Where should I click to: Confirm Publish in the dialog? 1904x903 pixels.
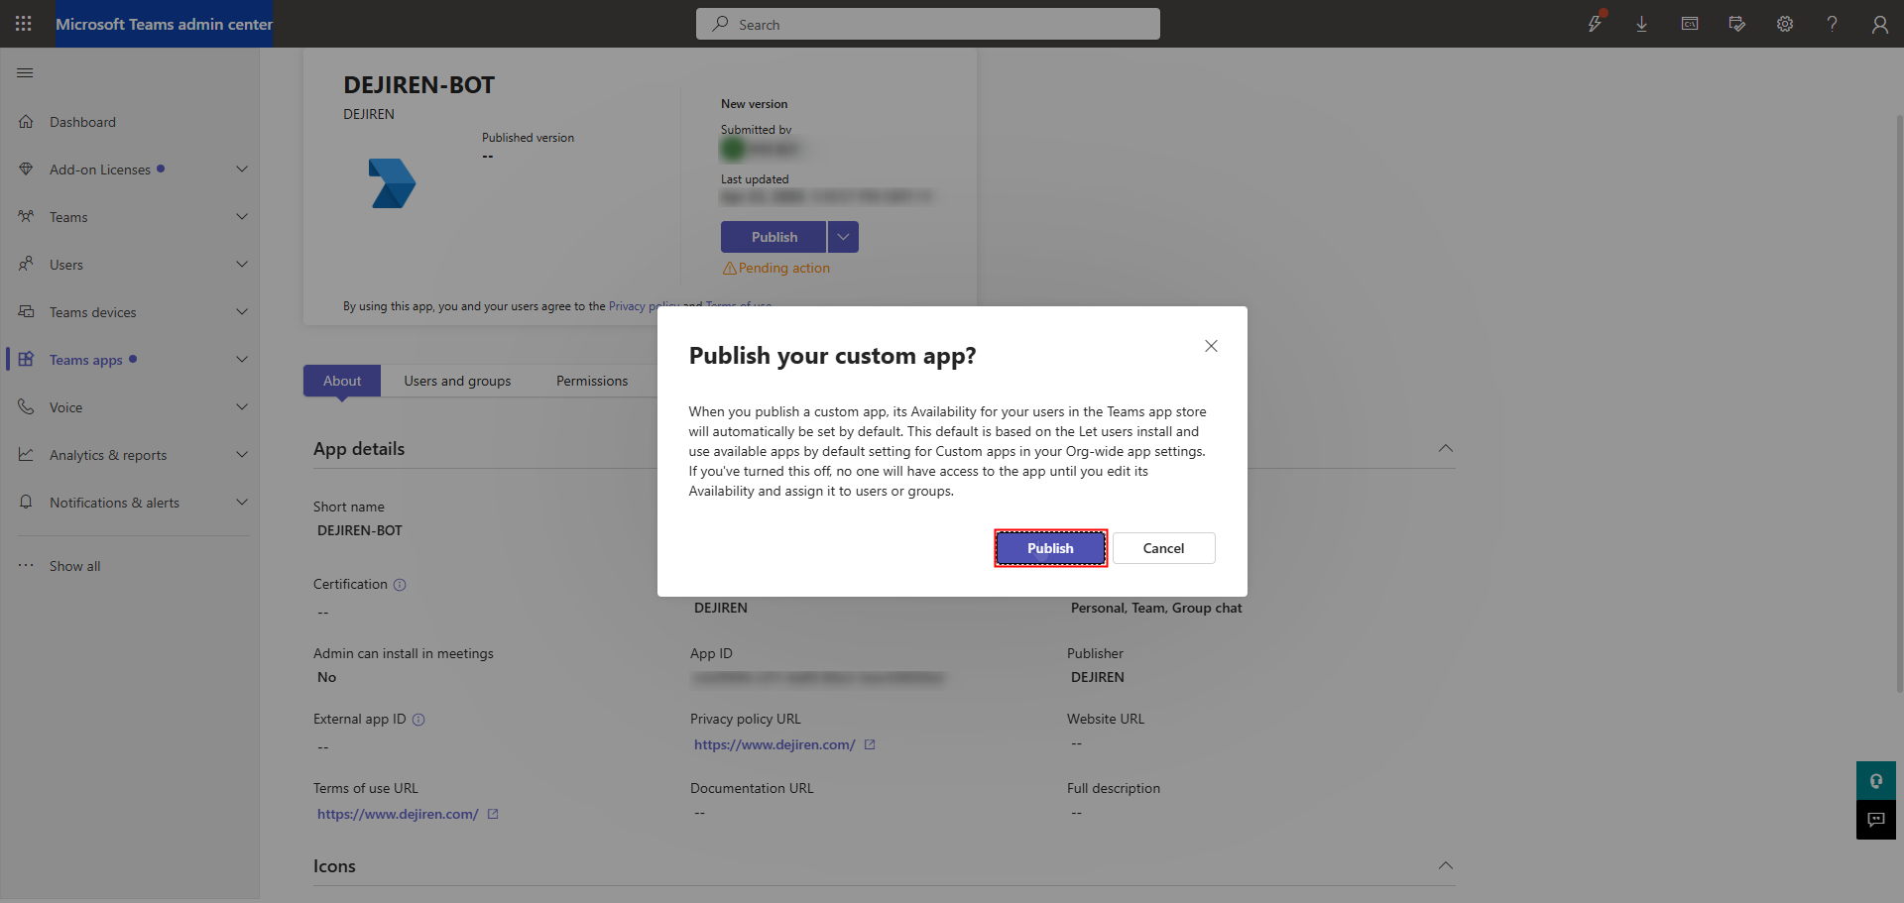[x=1050, y=548]
